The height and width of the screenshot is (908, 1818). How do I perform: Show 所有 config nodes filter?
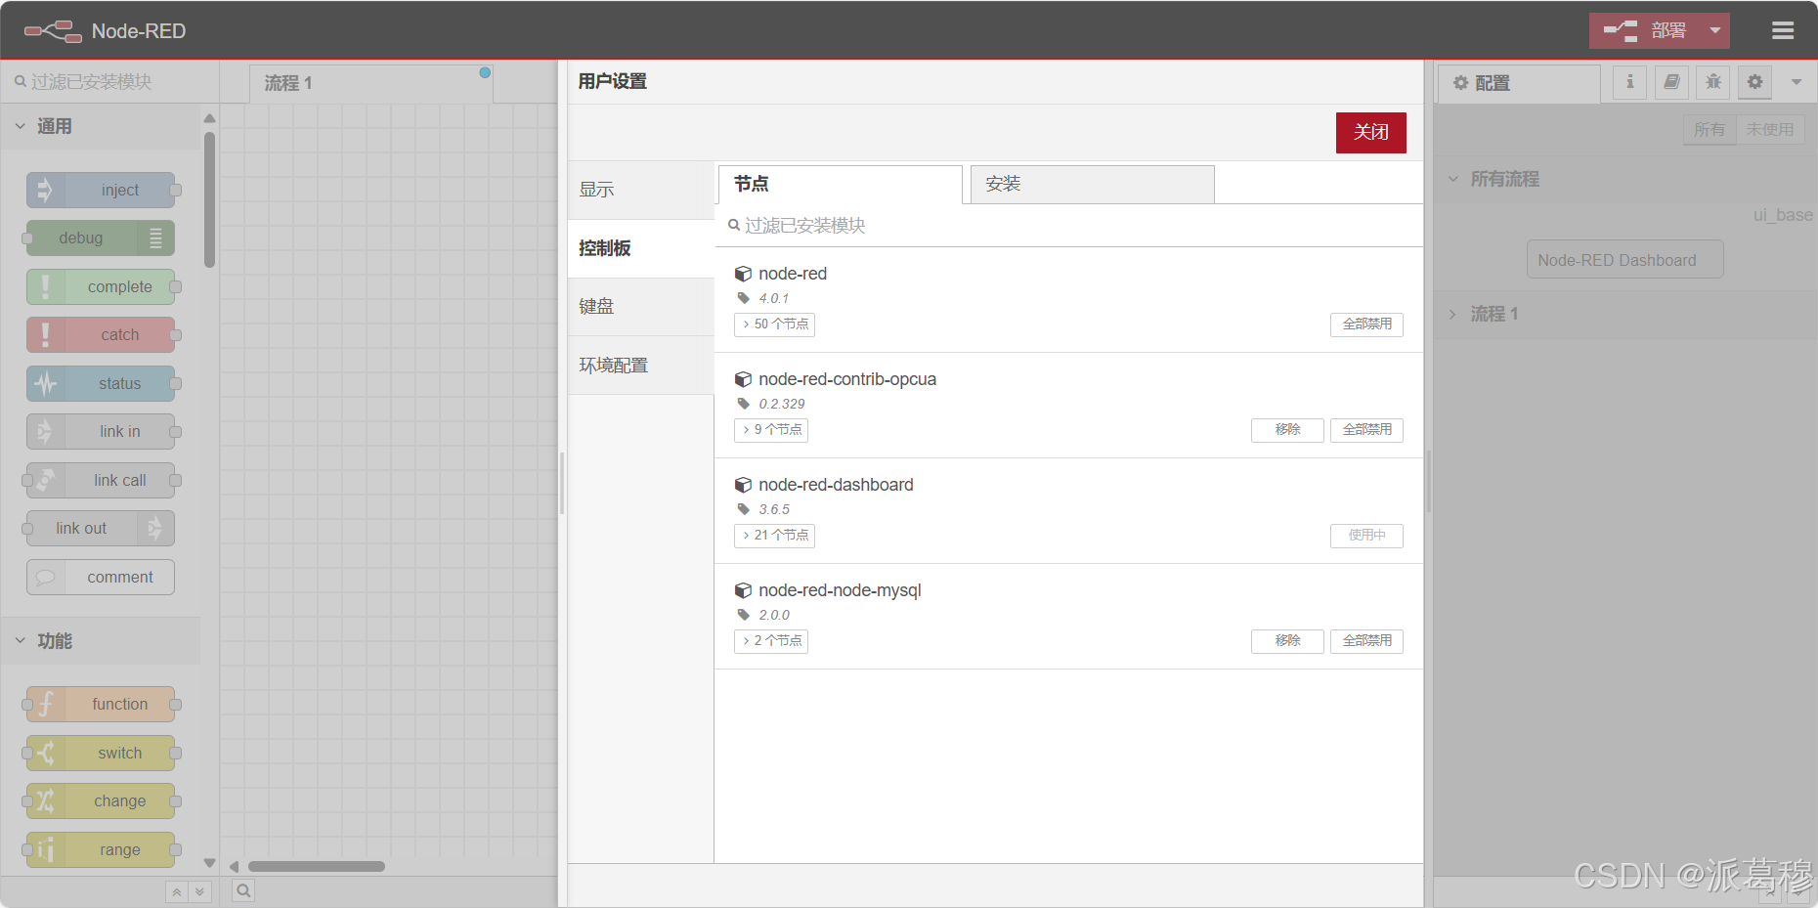(1710, 129)
